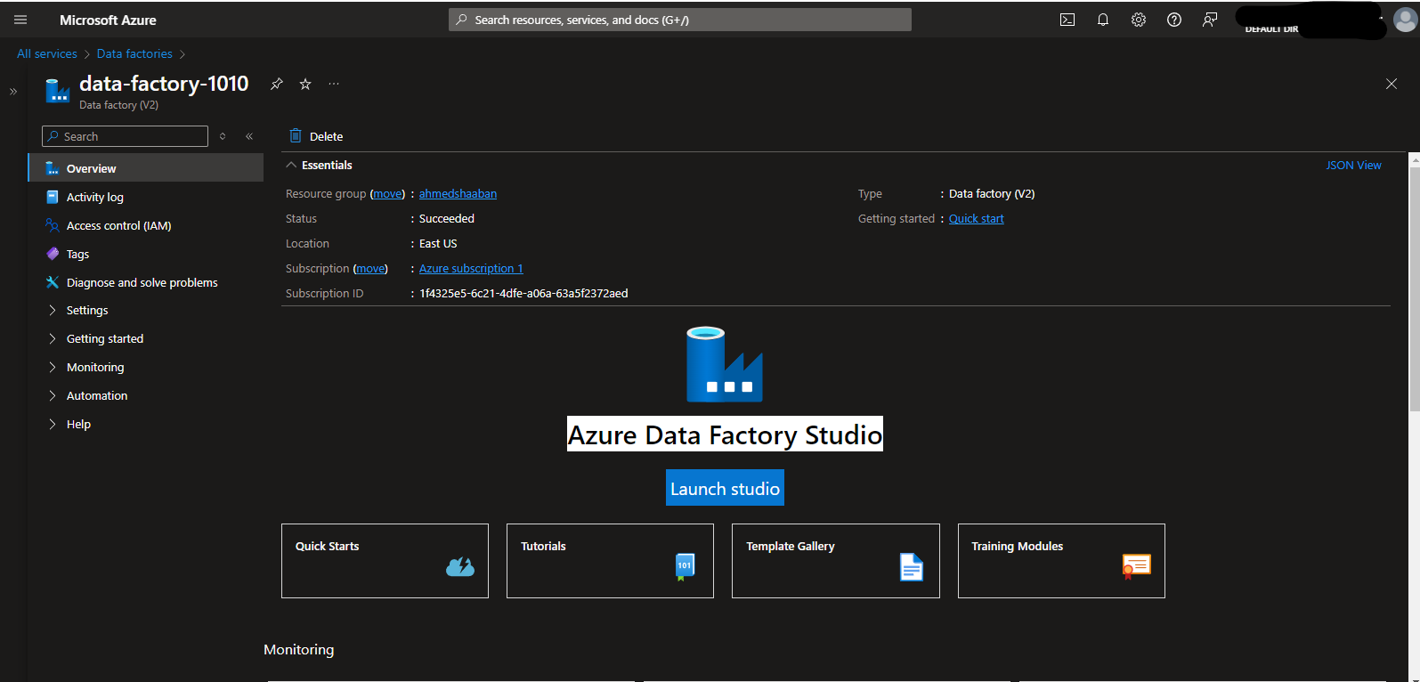This screenshot has width=1420, height=682.
Task: Open the Quick Starts card
Action: tap(385, 561)
